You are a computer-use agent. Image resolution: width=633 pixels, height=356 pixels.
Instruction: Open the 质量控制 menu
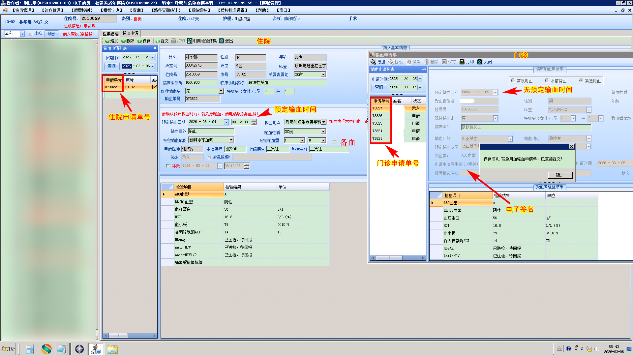click(x=82, y=10)
